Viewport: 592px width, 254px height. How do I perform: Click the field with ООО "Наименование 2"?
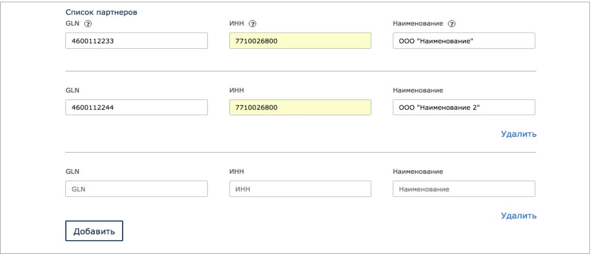coord(464,107)
